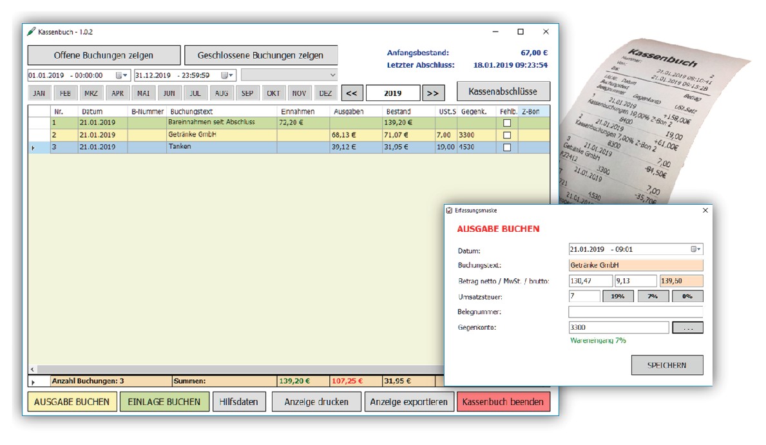Click the yellow AUSGABE BUCHEN button

coord(72,402)
